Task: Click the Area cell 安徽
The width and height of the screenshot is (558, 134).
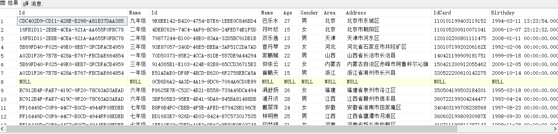Action: 333,108
